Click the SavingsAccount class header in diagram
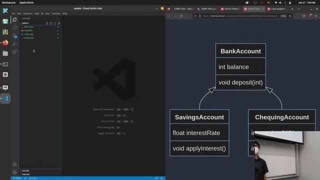This screenshot has width=320, height=180. (x=199, y=117)
